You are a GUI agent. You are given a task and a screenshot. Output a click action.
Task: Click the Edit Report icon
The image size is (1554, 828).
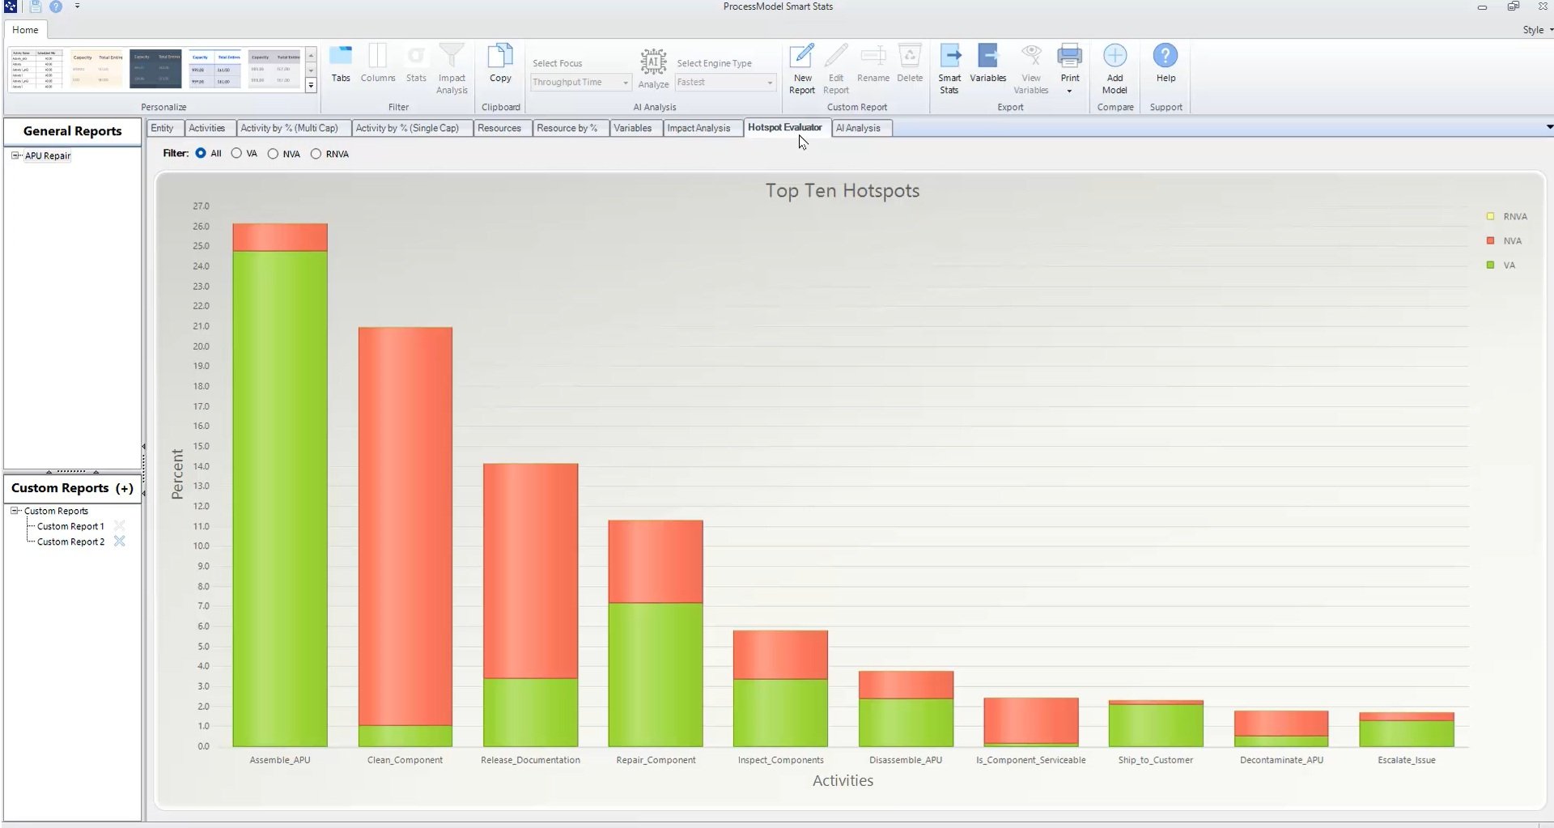[836, 69]
